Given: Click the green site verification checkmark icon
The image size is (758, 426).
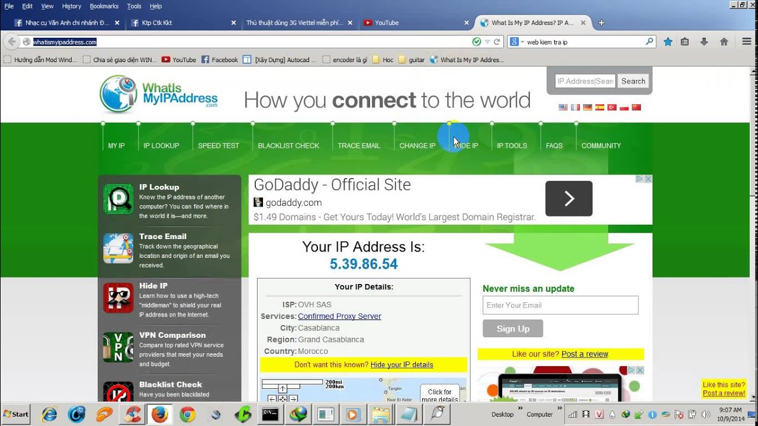Looking at the screenshot, I should [x=477, y=42].
